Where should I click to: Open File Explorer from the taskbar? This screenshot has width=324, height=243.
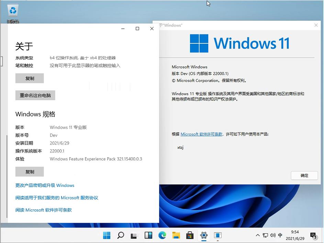[176, 235]
